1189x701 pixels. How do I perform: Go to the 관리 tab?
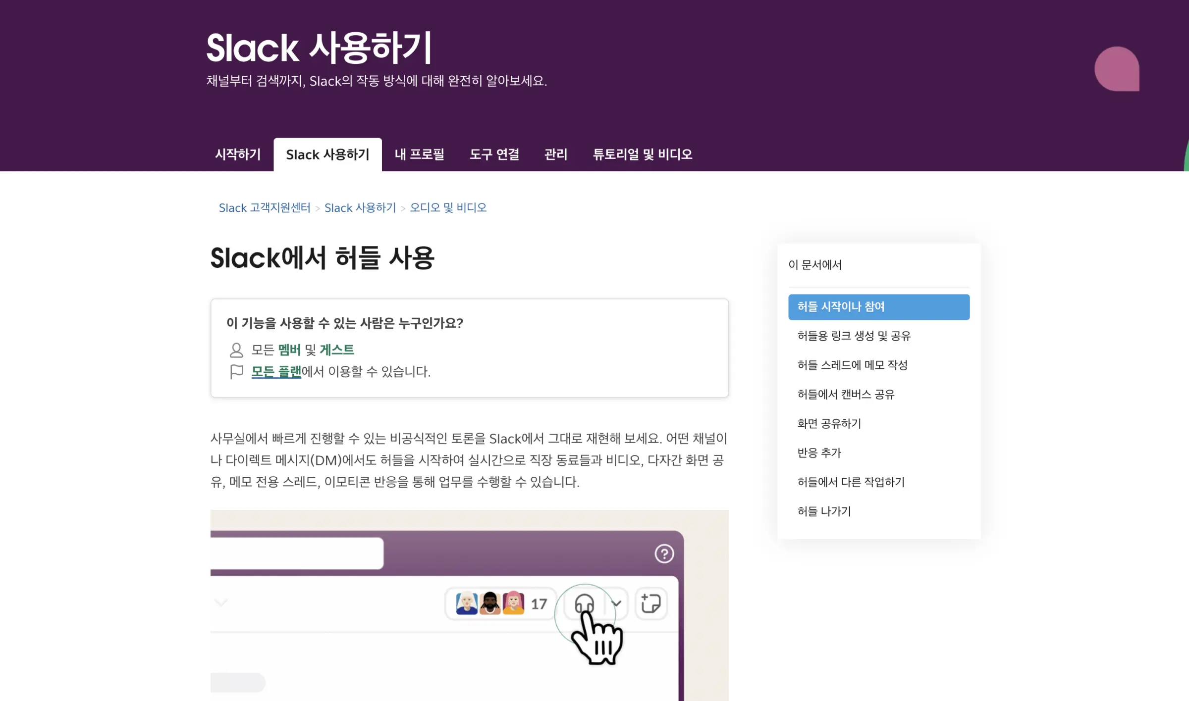click(556, 154)
